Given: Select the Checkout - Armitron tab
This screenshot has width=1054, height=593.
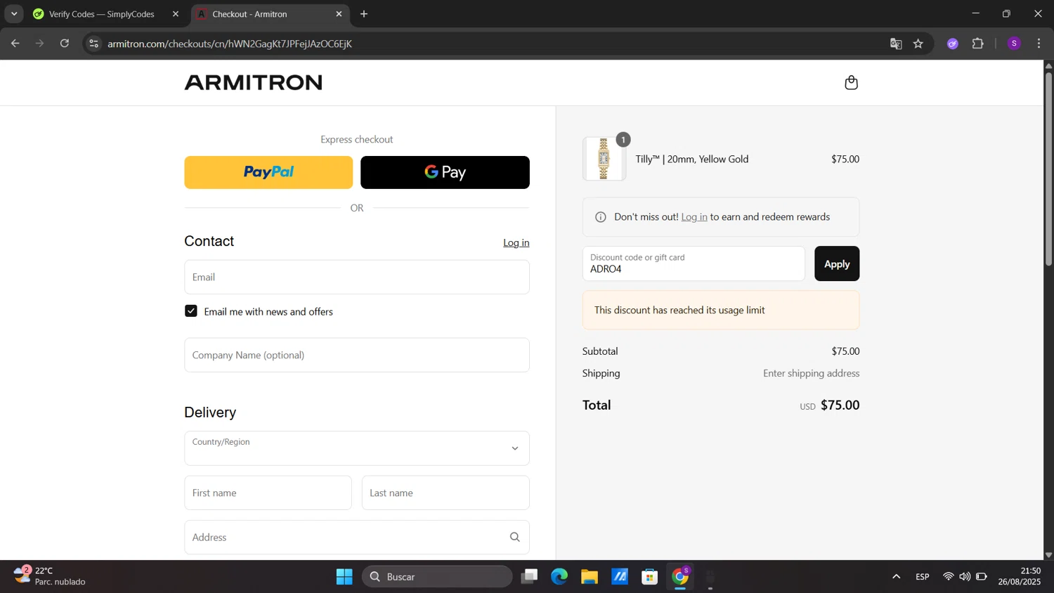Looking at the screenshot, I should [271, 14].
